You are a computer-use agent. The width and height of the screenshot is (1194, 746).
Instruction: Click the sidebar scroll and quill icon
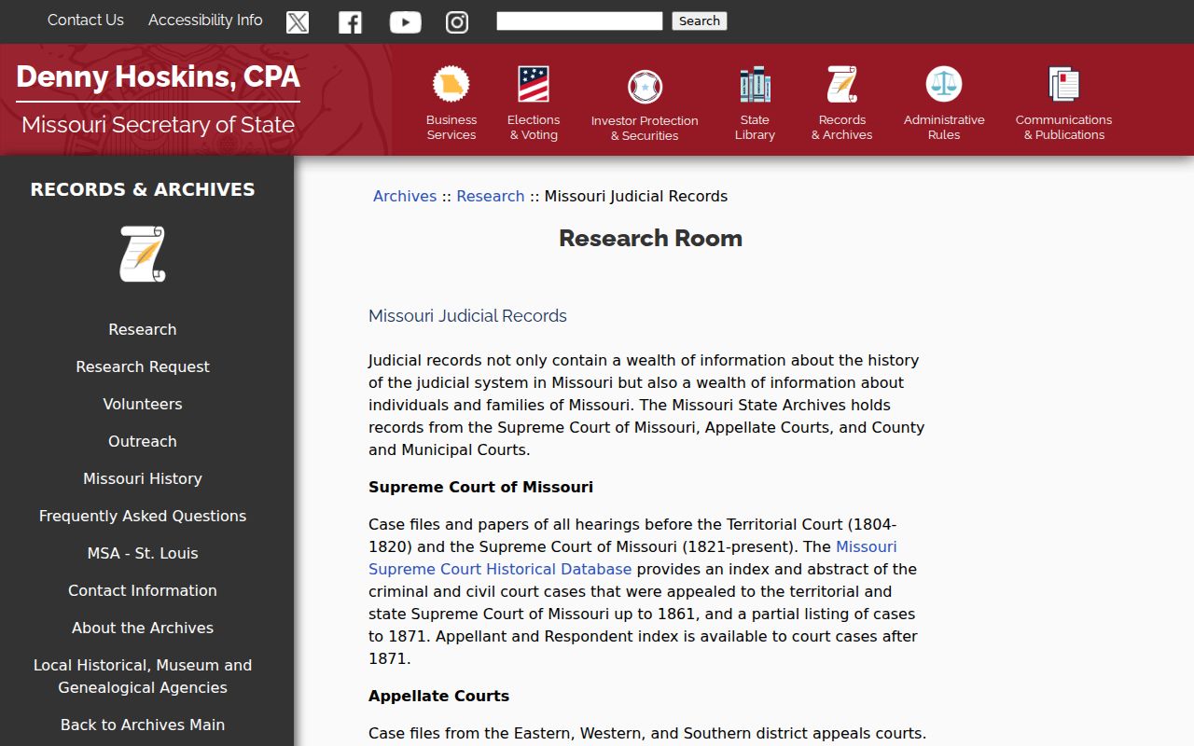coord(143,254)
